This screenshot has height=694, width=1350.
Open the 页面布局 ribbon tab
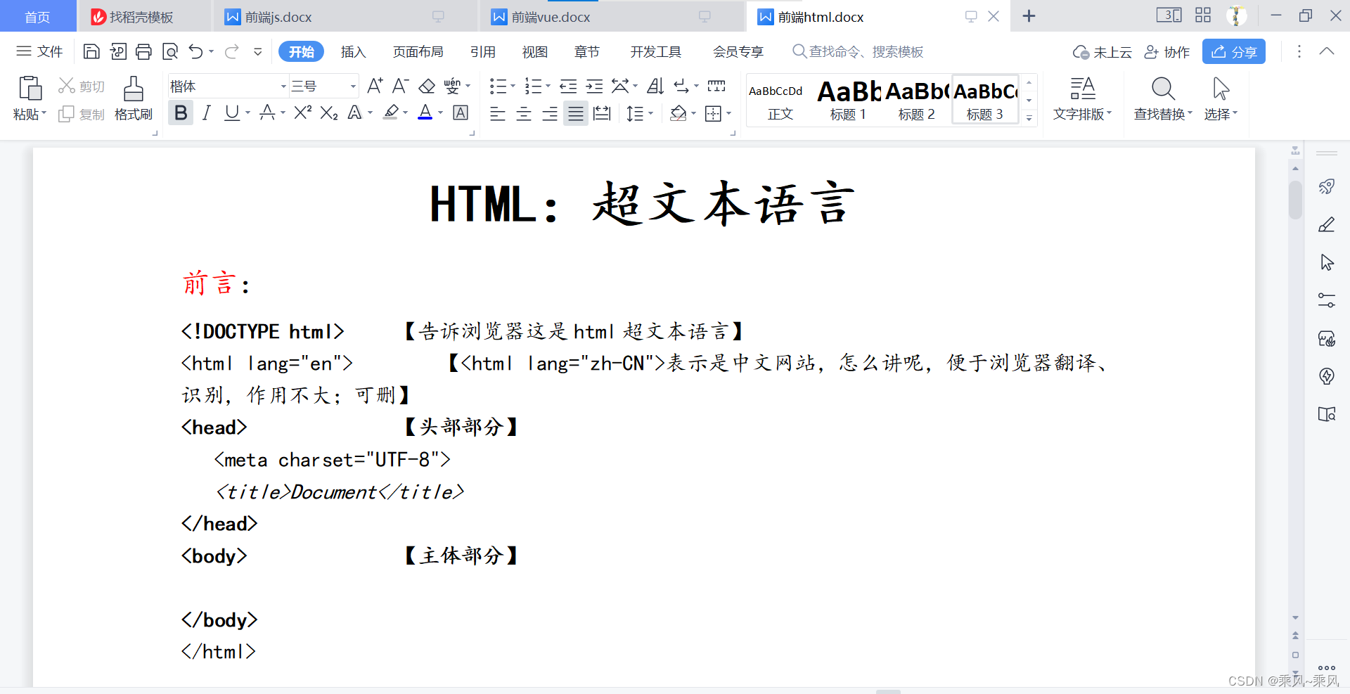pyautogui.click(x=418, y=52)
